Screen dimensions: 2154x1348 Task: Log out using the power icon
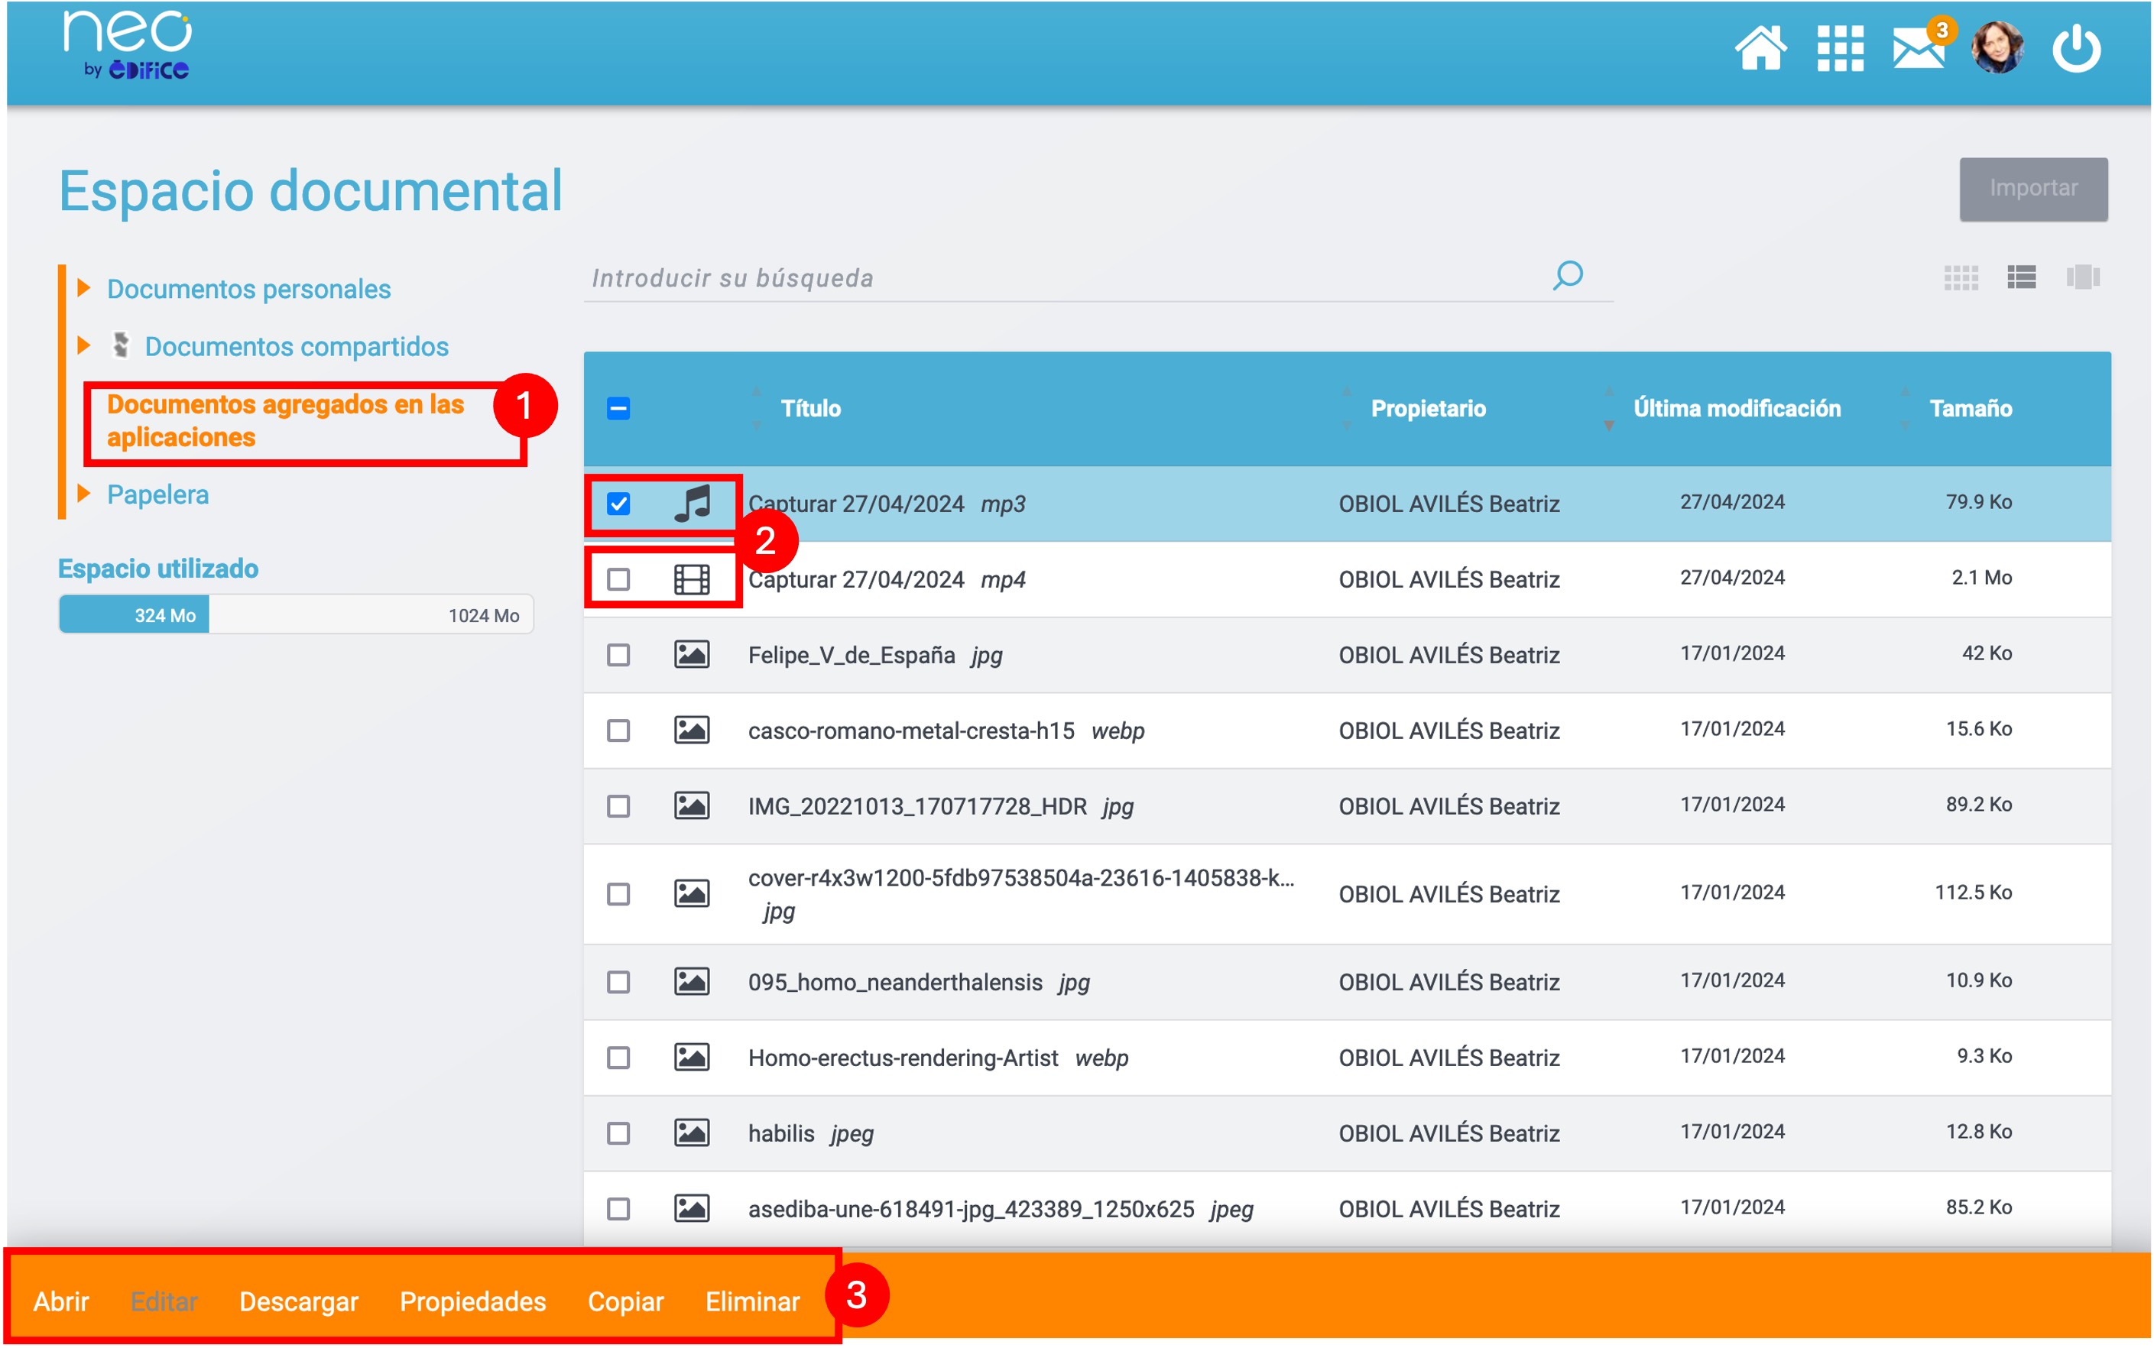coord(2075,48)
